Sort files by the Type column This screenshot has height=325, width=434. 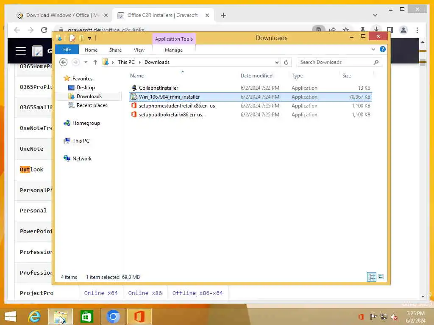[x=297, y=76]
